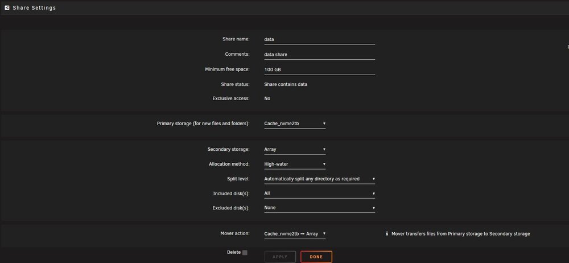Click the 'Minimum free space:' label

click(x=227, y=69)
